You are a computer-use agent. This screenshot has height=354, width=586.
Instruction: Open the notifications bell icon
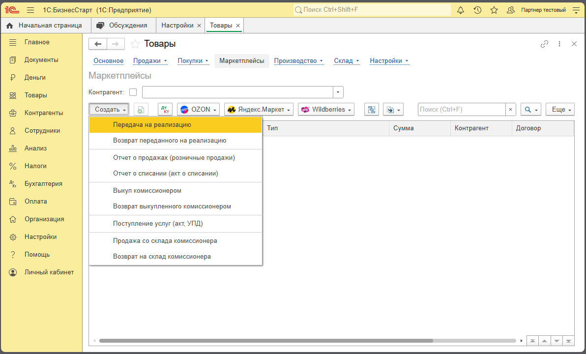pos(461,10)
